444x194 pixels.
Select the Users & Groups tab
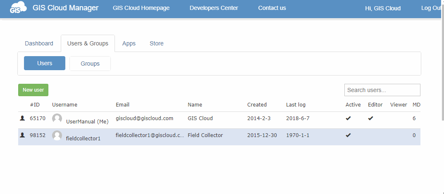pos(88,43)
